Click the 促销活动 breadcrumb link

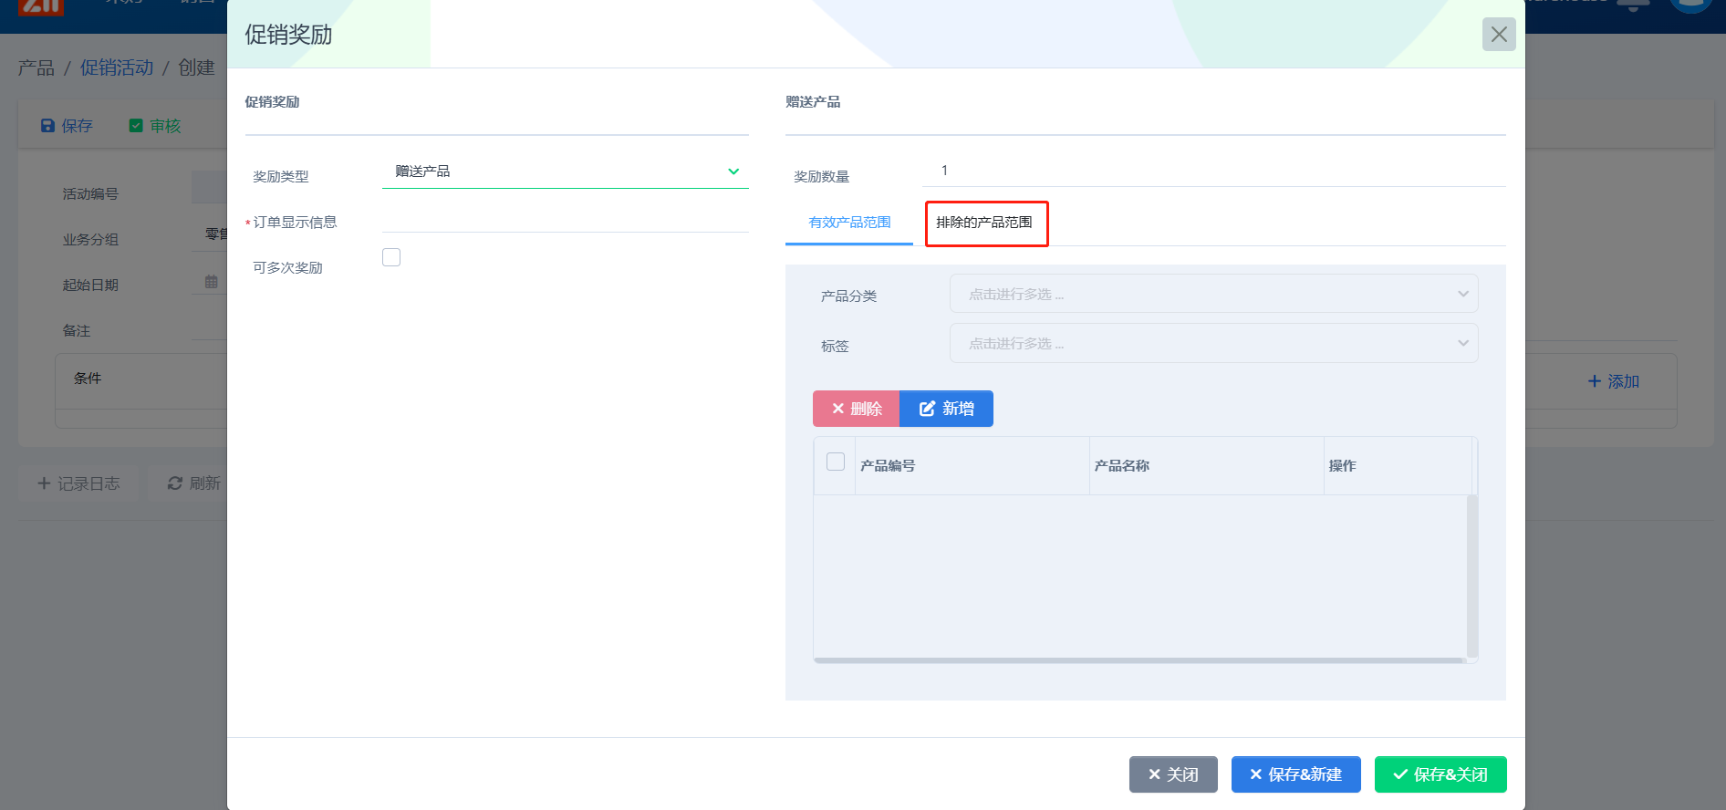pos(117,67)
